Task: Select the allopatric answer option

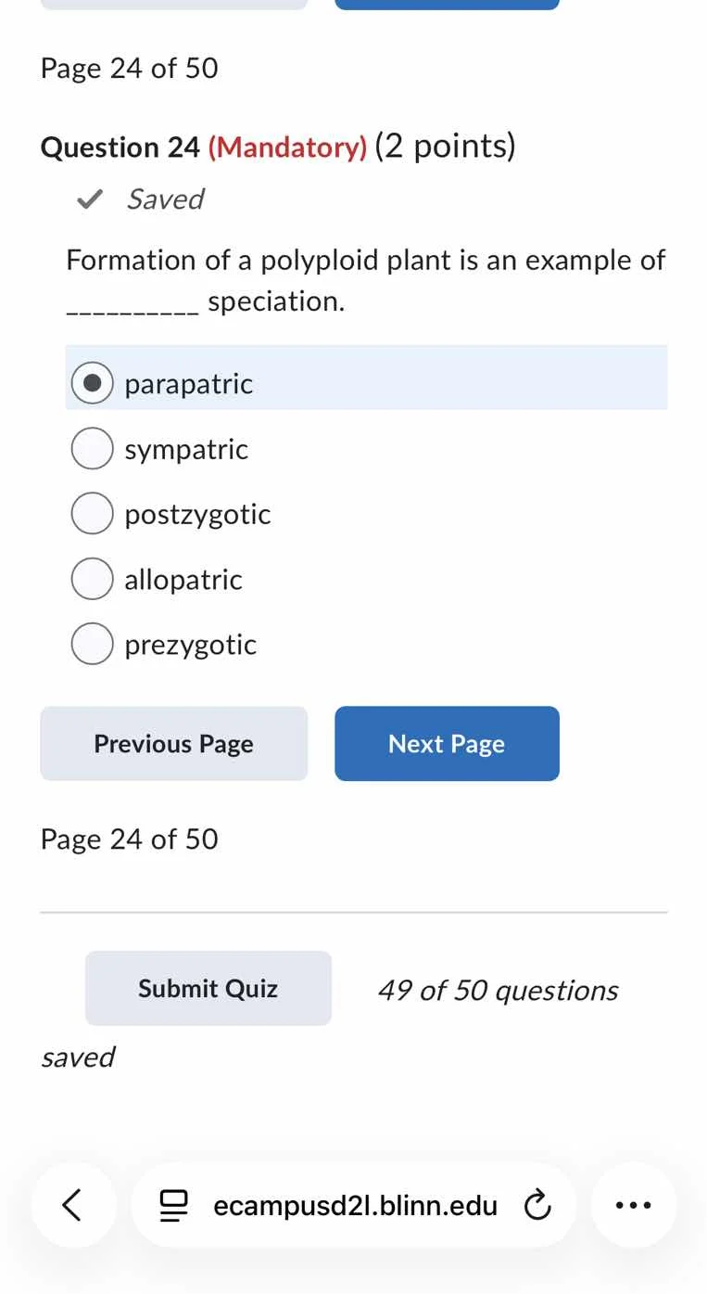Action: point(92,578)
